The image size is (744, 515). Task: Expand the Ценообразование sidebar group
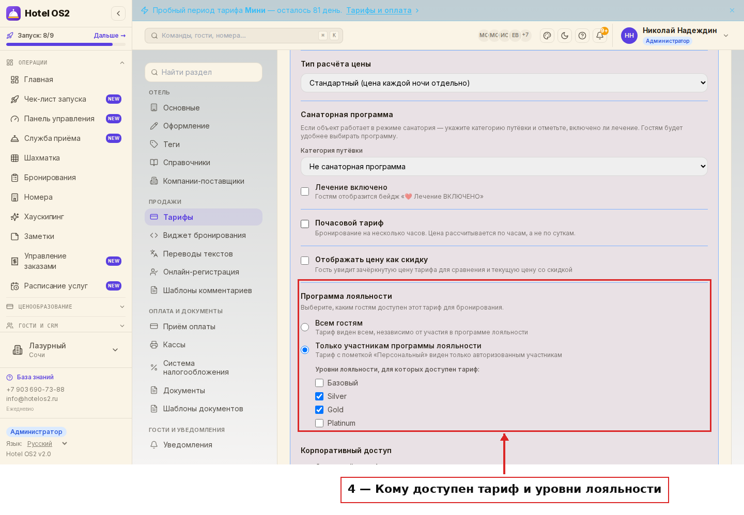(x=66, y=307)
